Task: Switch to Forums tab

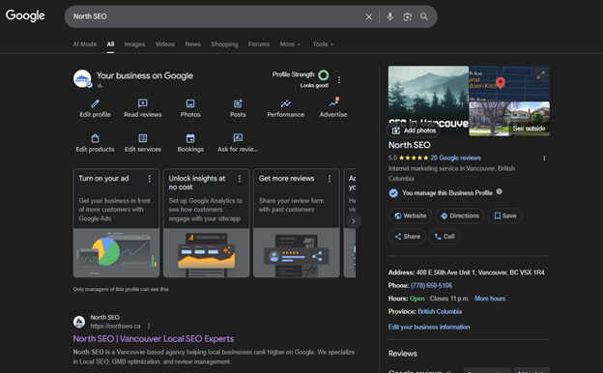Action: click(x=259, y=44)
